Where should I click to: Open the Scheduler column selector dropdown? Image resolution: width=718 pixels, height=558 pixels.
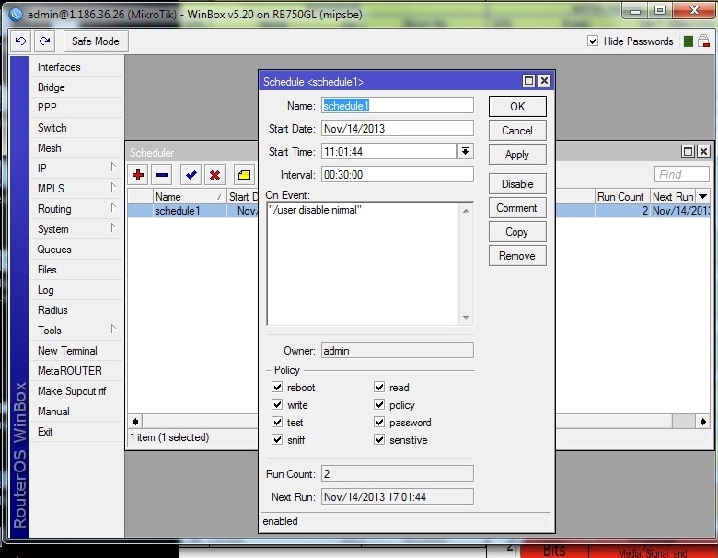click(x=703, y=196)
